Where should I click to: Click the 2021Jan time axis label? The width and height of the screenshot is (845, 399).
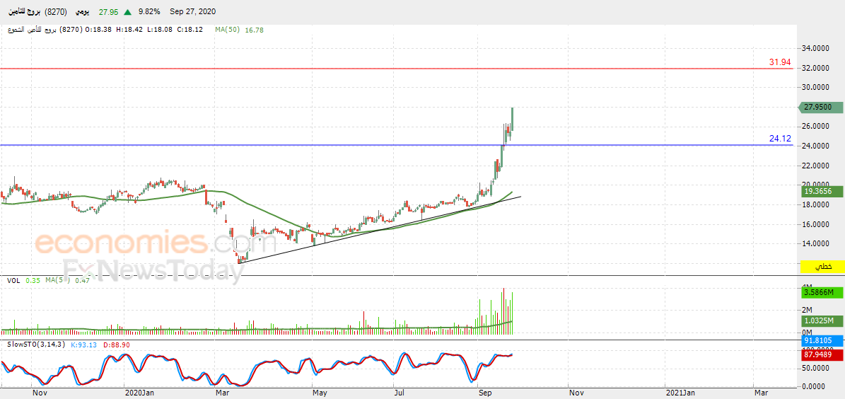pos(680,394)
